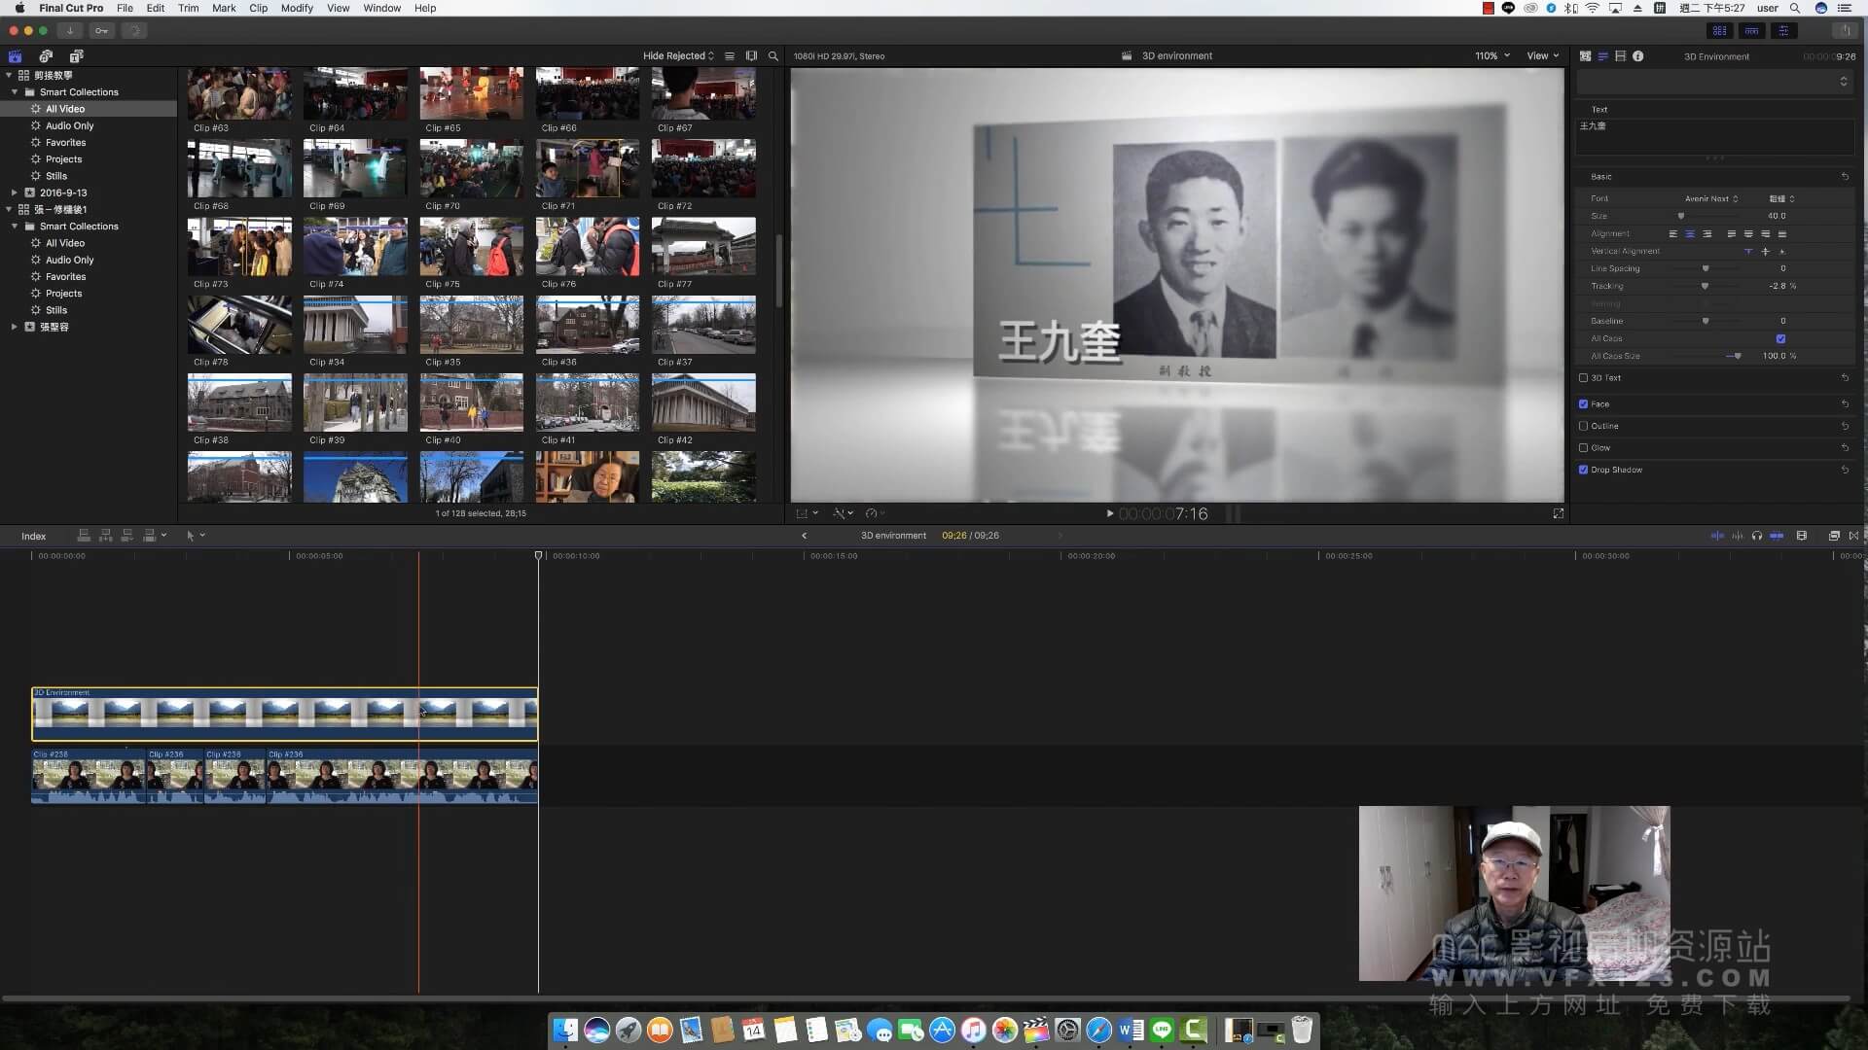Align text center
The height and width of the screenshot is (1050, 1868).
point(1690,234)
